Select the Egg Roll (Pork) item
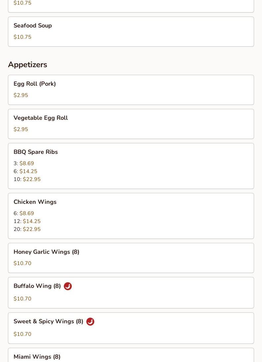Viewport: 262px width, 362px height. pyautogui.click(x=131, y=90)
